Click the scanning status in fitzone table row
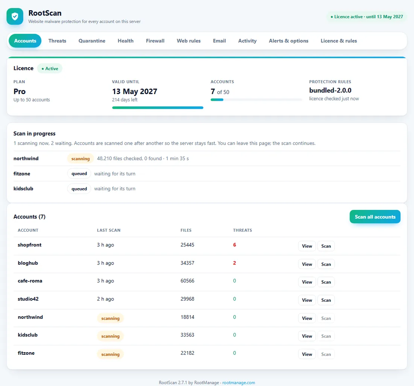This screenshot has width=414, height=386. (110, 354)
